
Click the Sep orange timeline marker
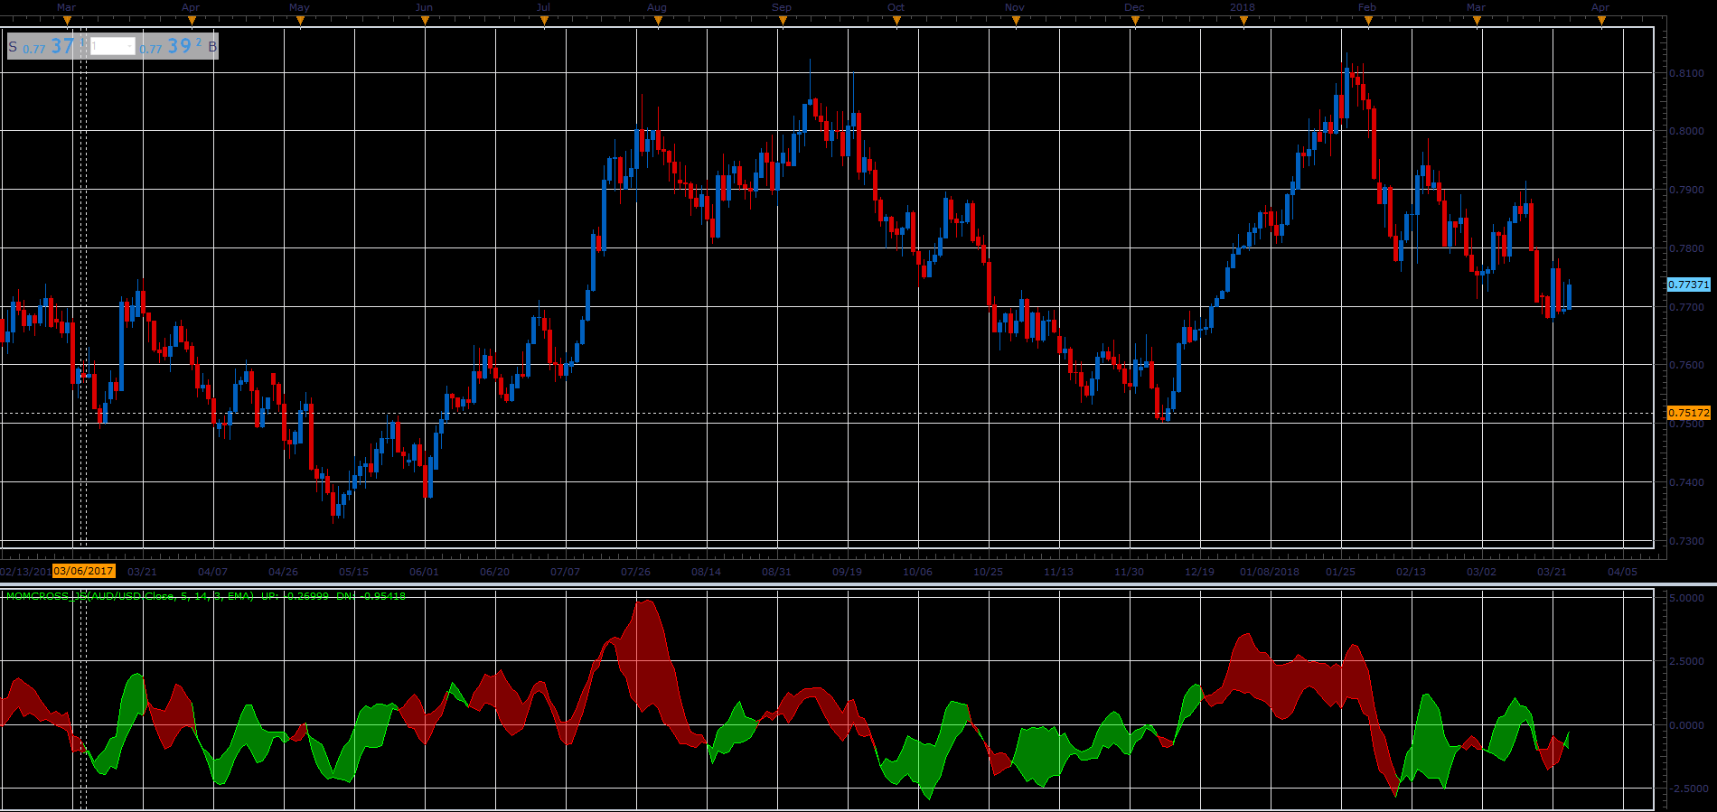pyautogui.click(x=783, y=22)
